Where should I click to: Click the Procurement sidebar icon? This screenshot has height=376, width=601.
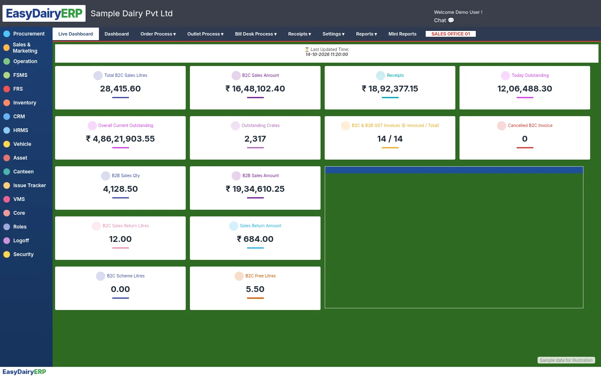pyautogui.click(x=7, y=34)
